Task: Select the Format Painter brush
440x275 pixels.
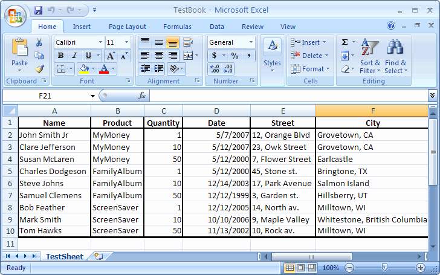Action: (x=39, y=69)
